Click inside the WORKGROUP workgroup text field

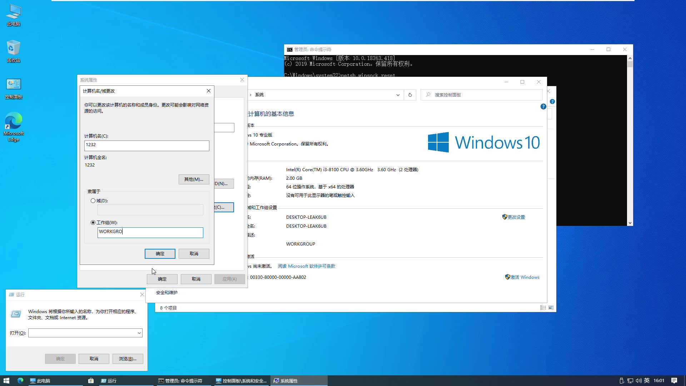(150, 232)
